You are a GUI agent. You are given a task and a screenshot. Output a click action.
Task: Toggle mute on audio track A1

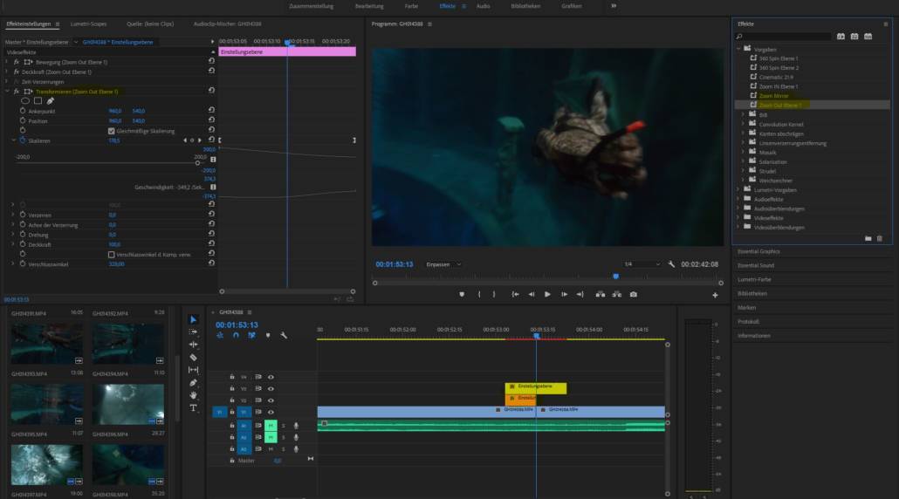click(271, 426)
